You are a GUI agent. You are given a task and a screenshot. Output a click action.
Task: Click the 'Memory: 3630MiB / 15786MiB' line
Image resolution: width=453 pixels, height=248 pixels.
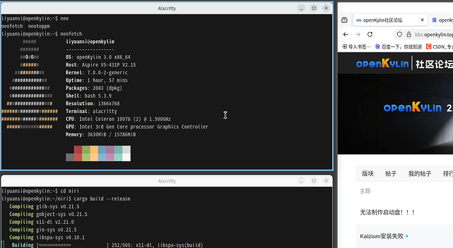(x=100, y=134)
